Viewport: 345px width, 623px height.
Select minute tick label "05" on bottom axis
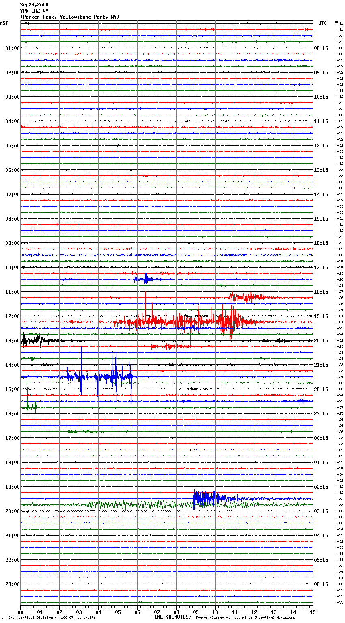click(118, 612)
